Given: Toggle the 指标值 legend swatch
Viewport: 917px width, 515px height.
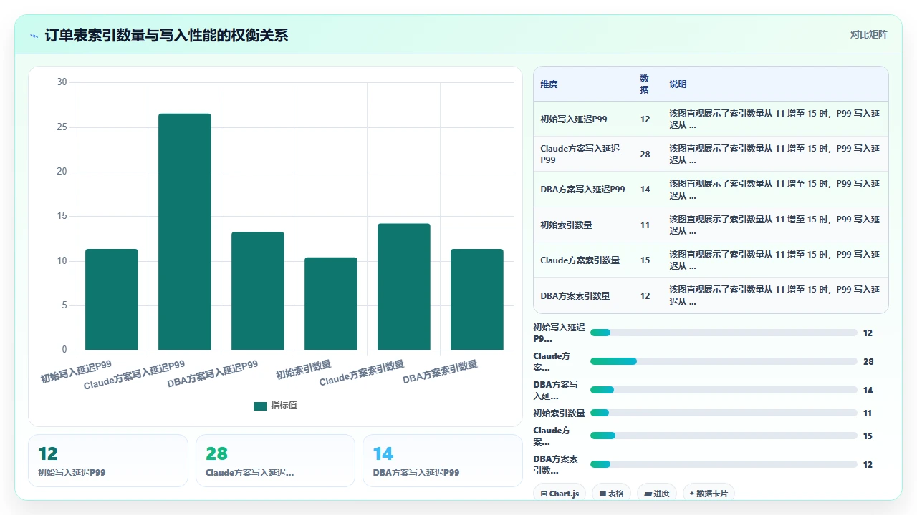Looking at the screenshot, I should click(x=260, y=406).
